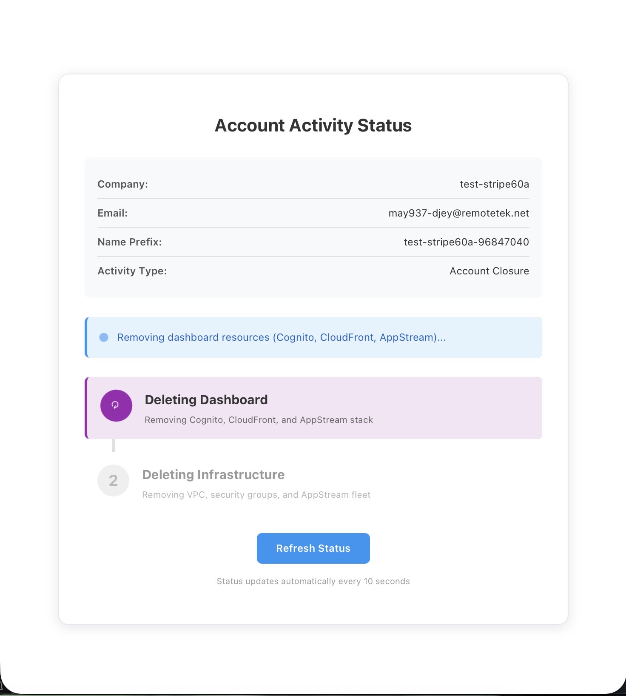Select the Deleting Dashboard step heading
Image resolution: width=626 pixels, height=696 pixels.
pyautogui.click(x=206, y=400)
